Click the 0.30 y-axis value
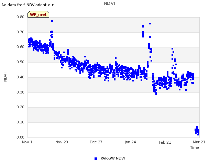The image size is (220, 165). [x=21, y=92]
